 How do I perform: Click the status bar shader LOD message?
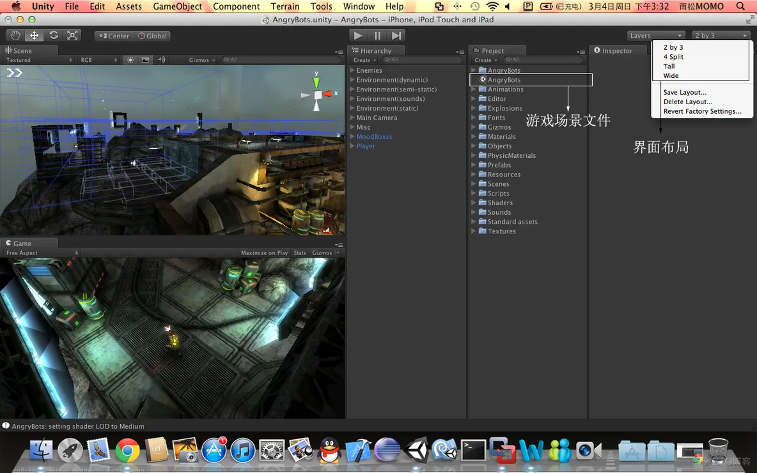[x=78, y=426]
